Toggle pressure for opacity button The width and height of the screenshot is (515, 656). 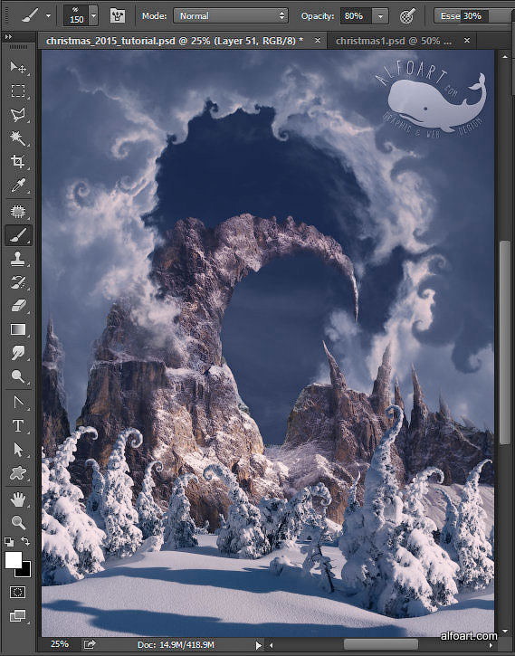pyautogui.click(x=406, y=16)
